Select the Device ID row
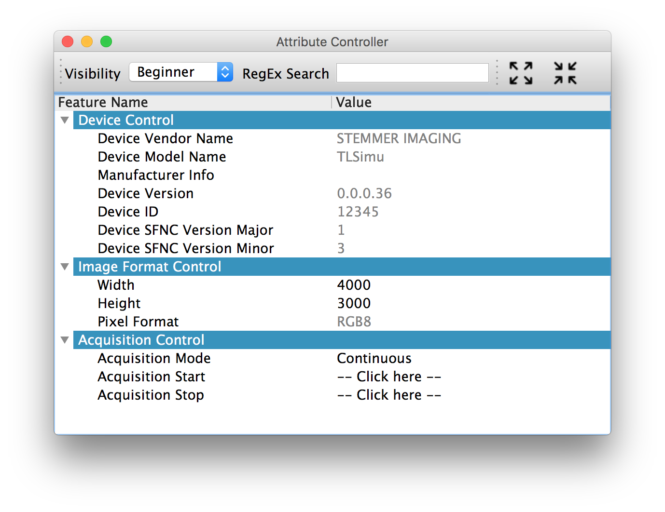Image resolution: width=665 pixels, height=512 pixels. tap(332, 212)
